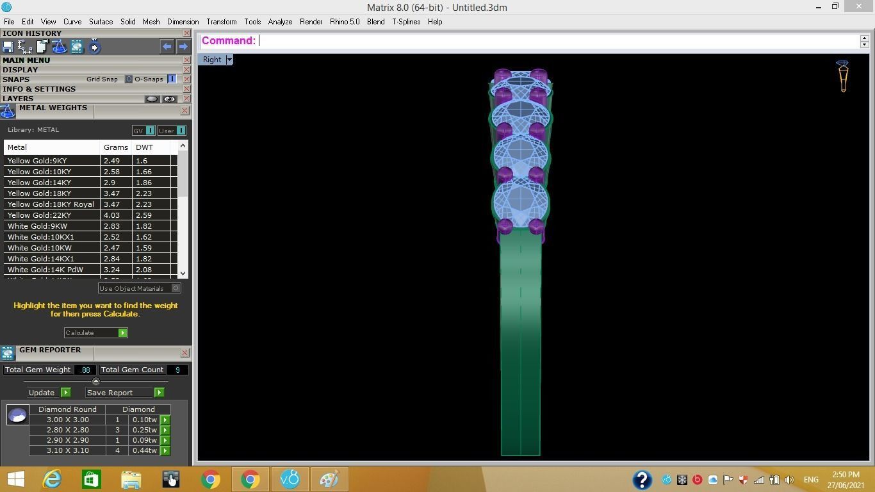Click the paste document icon in Icon History

click(42, 47)
